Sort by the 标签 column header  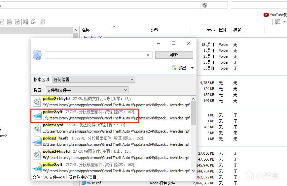[x=237, y=30]
